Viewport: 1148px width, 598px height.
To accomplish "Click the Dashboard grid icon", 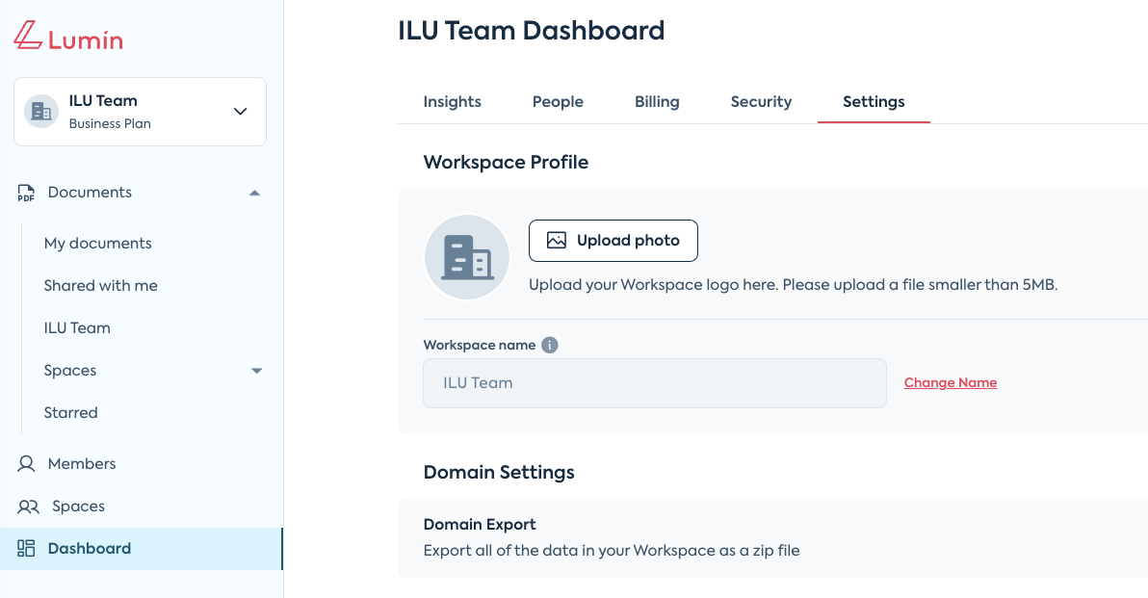I will [x=26, y=548].
